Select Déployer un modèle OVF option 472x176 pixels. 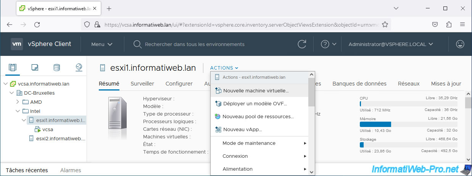[255, 103]
